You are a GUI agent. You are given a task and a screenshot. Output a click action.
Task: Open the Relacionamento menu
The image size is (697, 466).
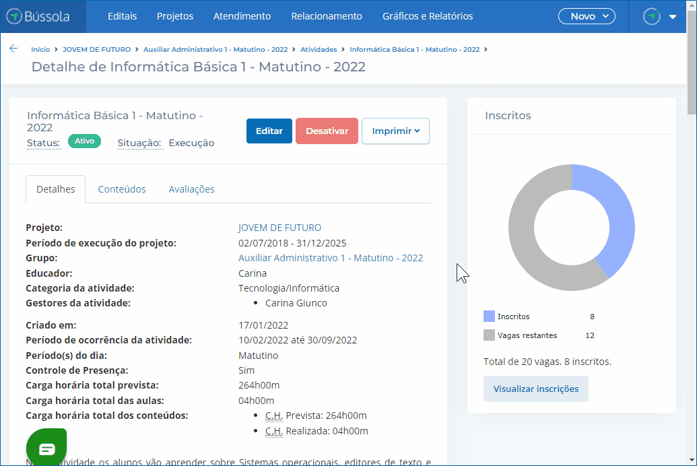click(327, 16)
